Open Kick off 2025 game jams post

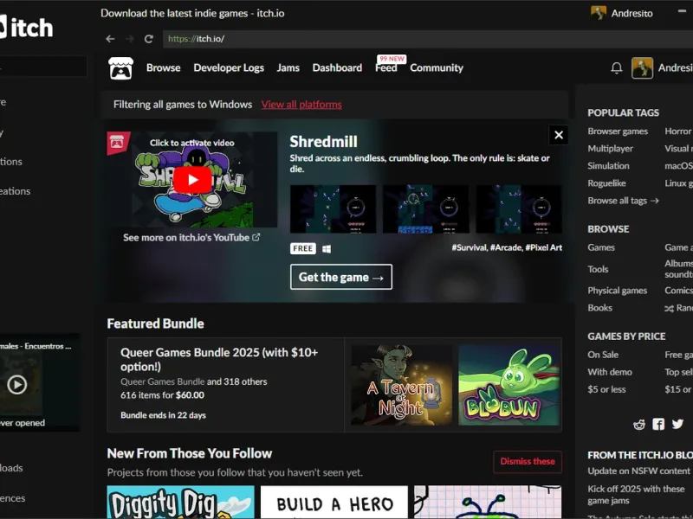pos(636,495)
